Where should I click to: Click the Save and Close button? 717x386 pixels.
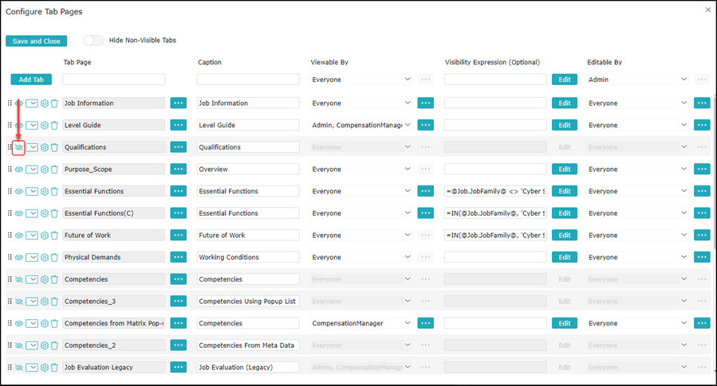pos(36,41)
